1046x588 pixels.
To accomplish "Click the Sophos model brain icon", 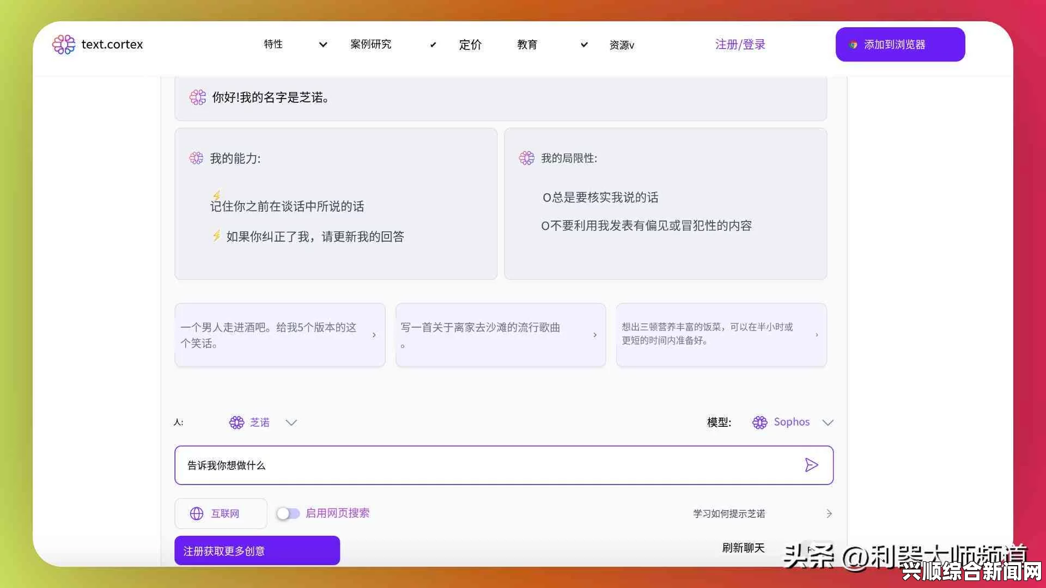I will (x=759, y=422).
